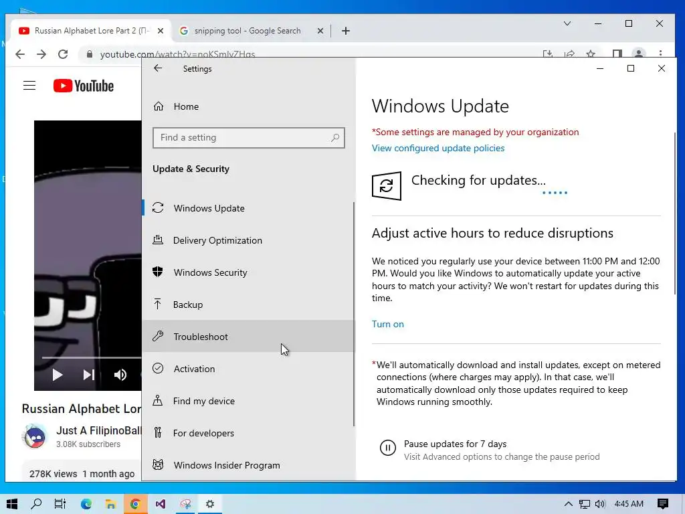685x514 pixels.
Task: Click the YouTube logo
Action: (x=84, y=86)
